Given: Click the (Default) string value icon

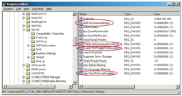Looking at the screenshot, I should click(x=81, y=19).
